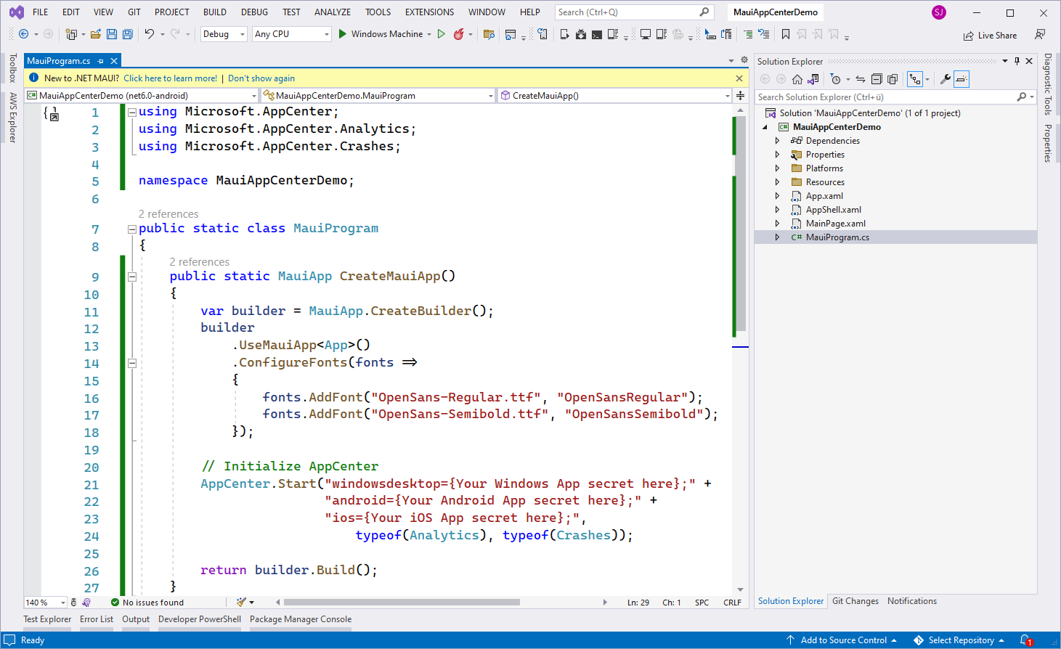Collapse the MauiProgram class code region
Viewport: 1061px width, 649px height.
point(132,229)
